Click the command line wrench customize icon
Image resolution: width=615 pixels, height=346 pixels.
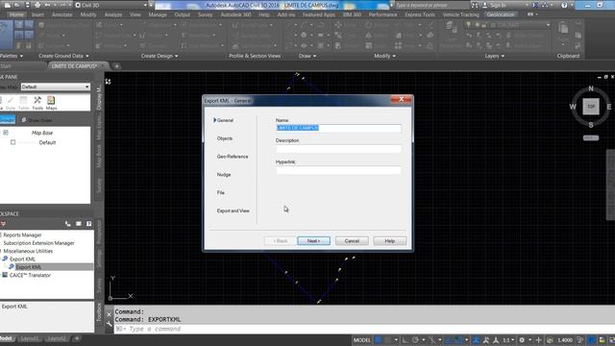(x=109, y=324)
